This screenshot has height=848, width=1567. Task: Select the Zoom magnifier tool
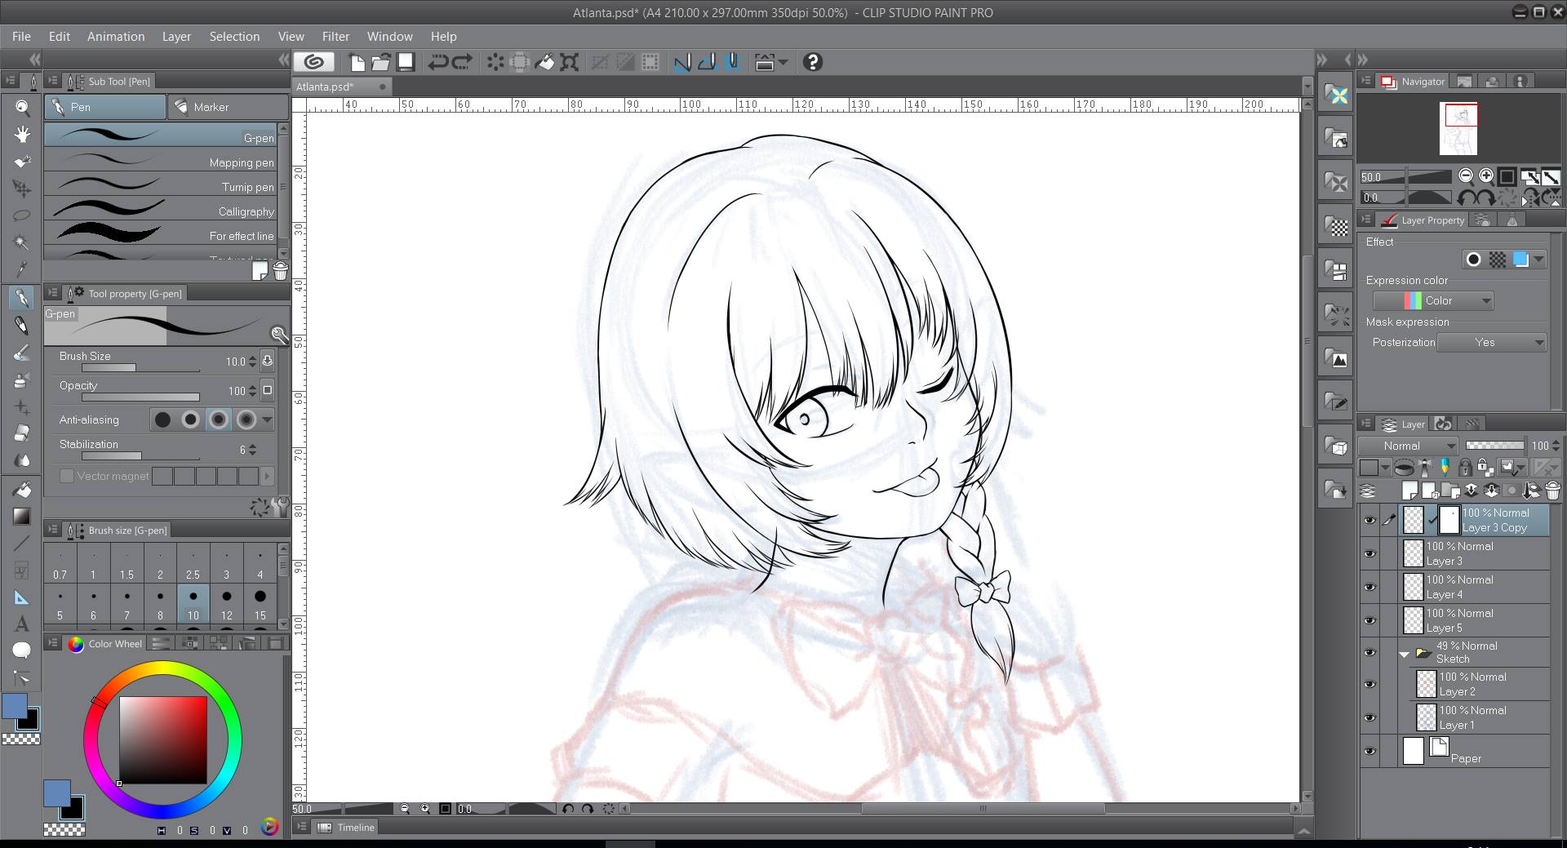pyautogui.click(x=22, y=107)
